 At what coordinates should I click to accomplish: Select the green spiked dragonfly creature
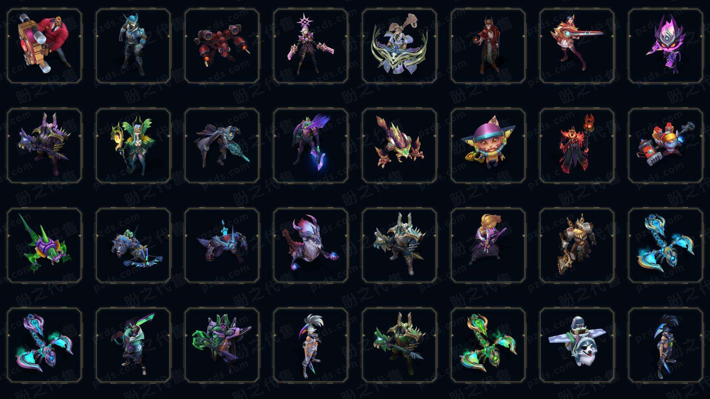pyautogui.click(x=44, y=245)
